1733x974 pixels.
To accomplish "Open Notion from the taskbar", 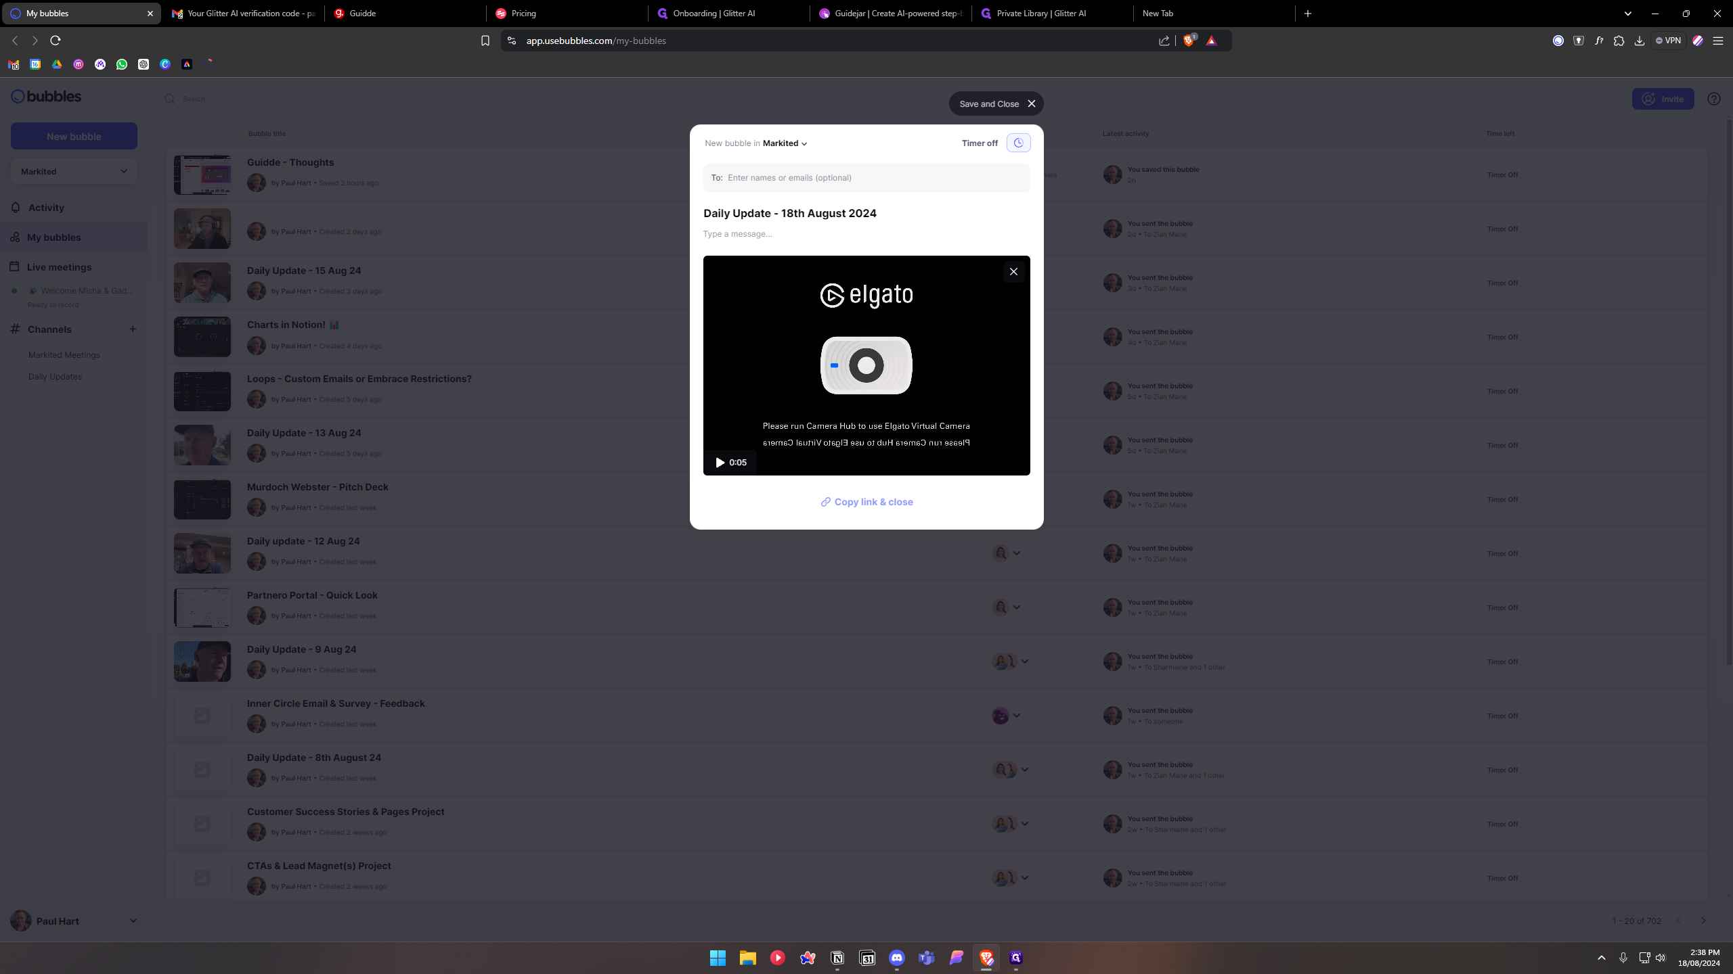I will pyautogui.click(x=837, y=957).
